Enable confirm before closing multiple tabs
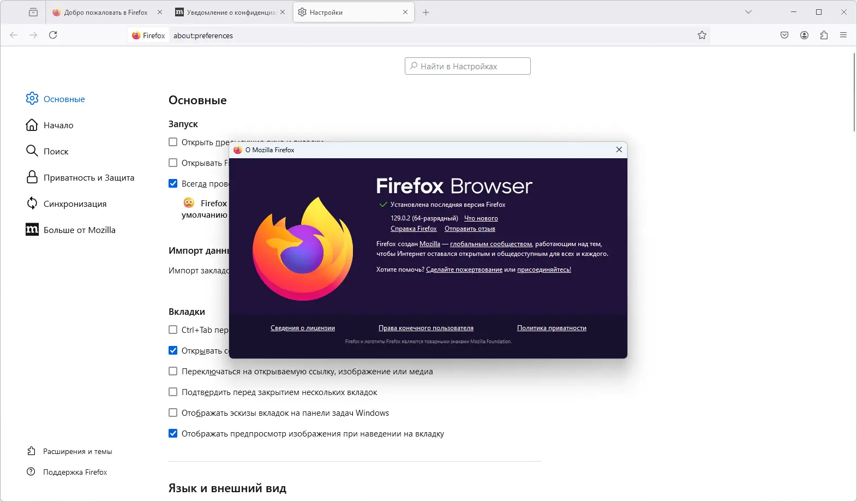Viewport: 857px width, 502px height. (x=173, y=392)
